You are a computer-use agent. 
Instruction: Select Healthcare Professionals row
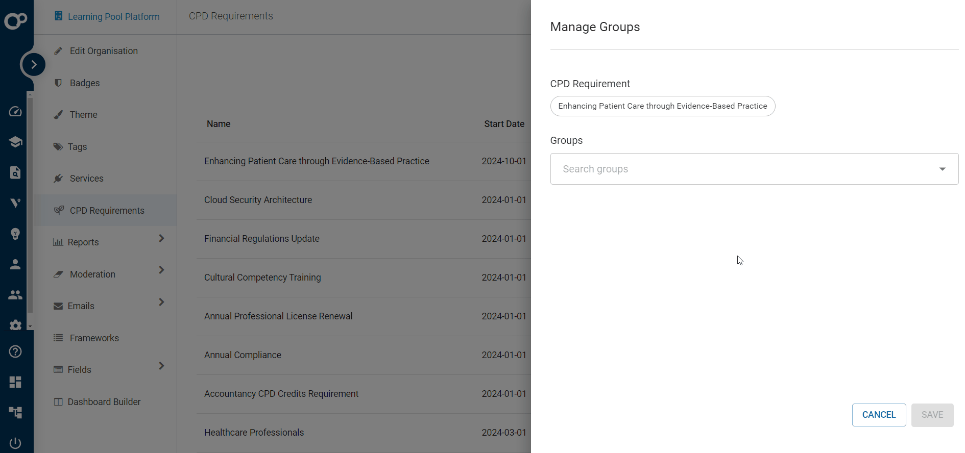[364, 433]
